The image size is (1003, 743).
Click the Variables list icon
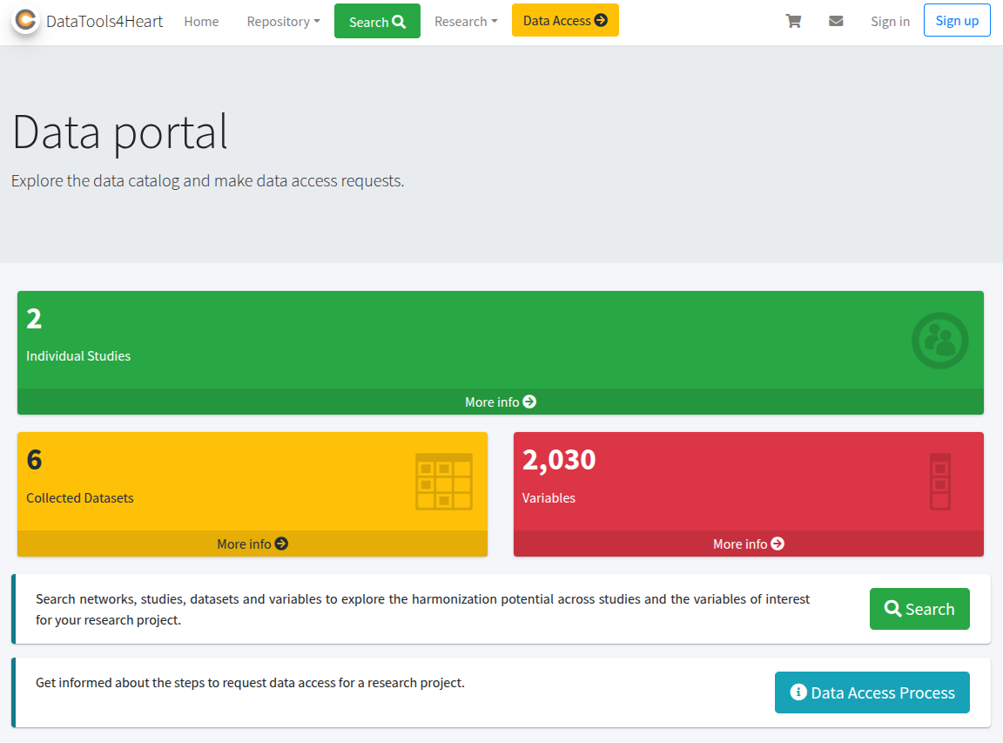[939, 482]
